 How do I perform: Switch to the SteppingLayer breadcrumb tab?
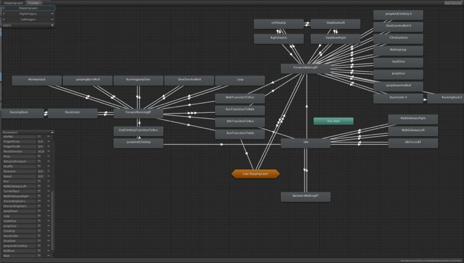coord(13,3)
